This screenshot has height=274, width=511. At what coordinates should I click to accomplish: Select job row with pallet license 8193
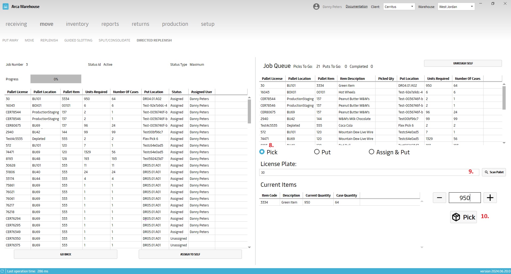point(126,159)
